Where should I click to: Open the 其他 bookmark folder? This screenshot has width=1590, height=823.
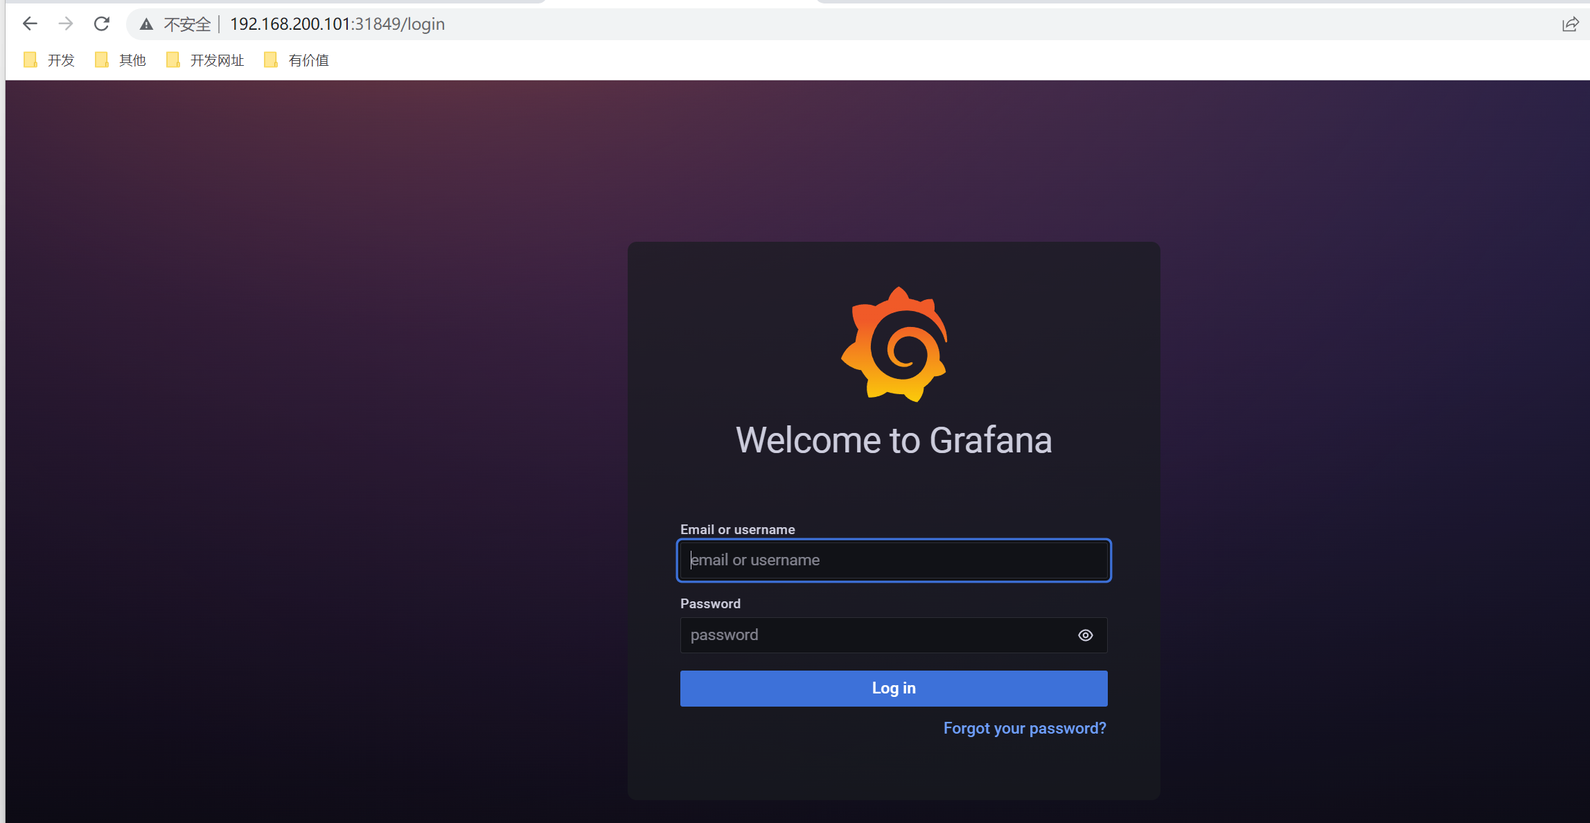[121, 60]
